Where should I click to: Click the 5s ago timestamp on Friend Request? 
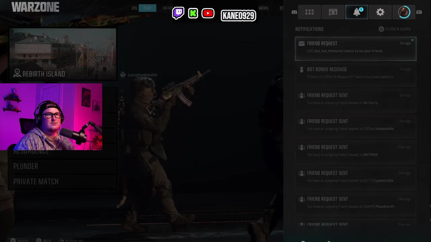pos(405,43)
